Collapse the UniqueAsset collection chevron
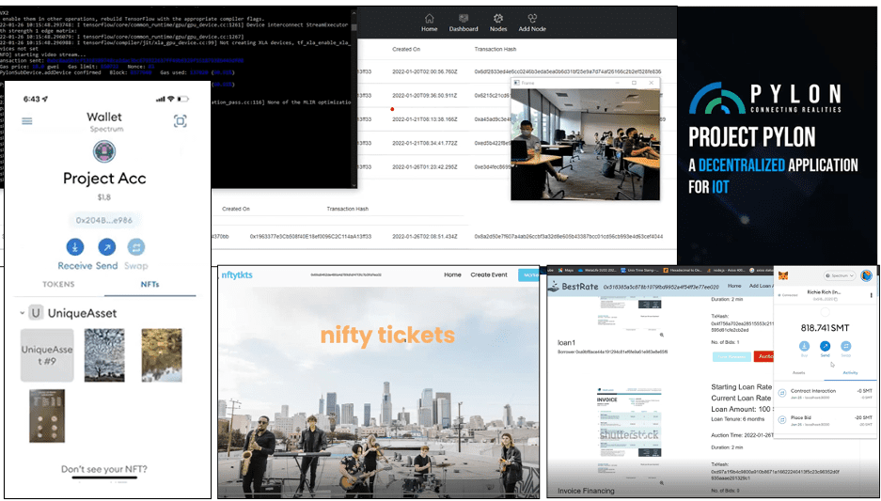 (22, 313)
